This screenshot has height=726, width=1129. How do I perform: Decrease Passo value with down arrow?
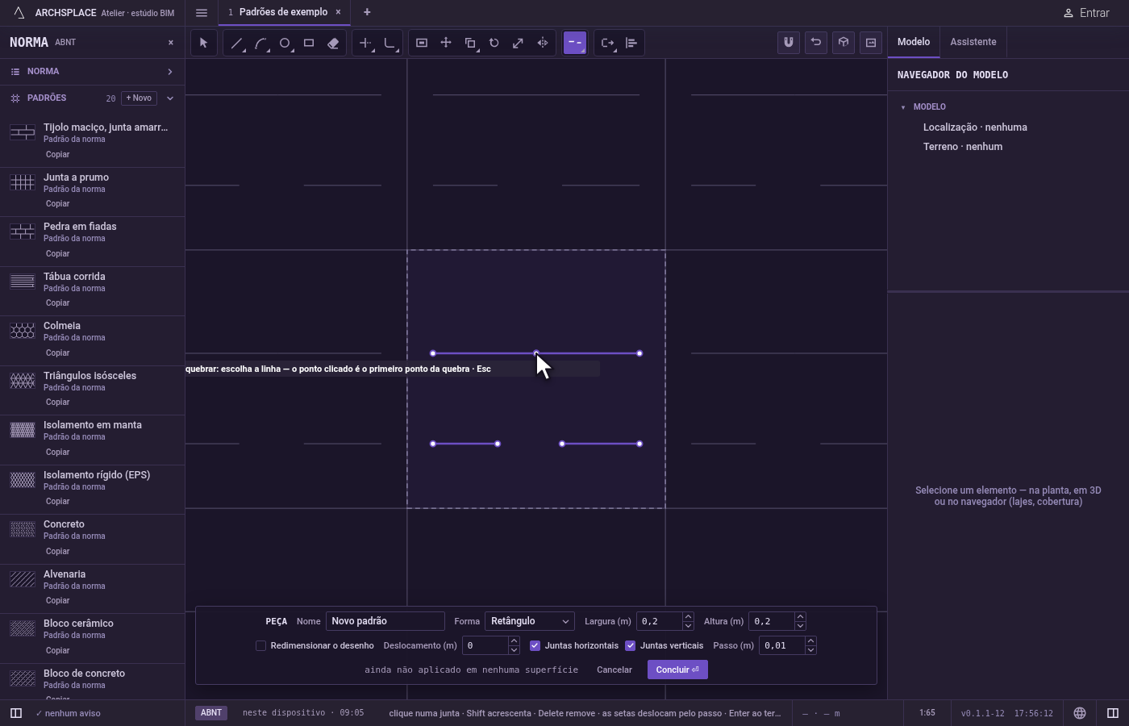810,650
